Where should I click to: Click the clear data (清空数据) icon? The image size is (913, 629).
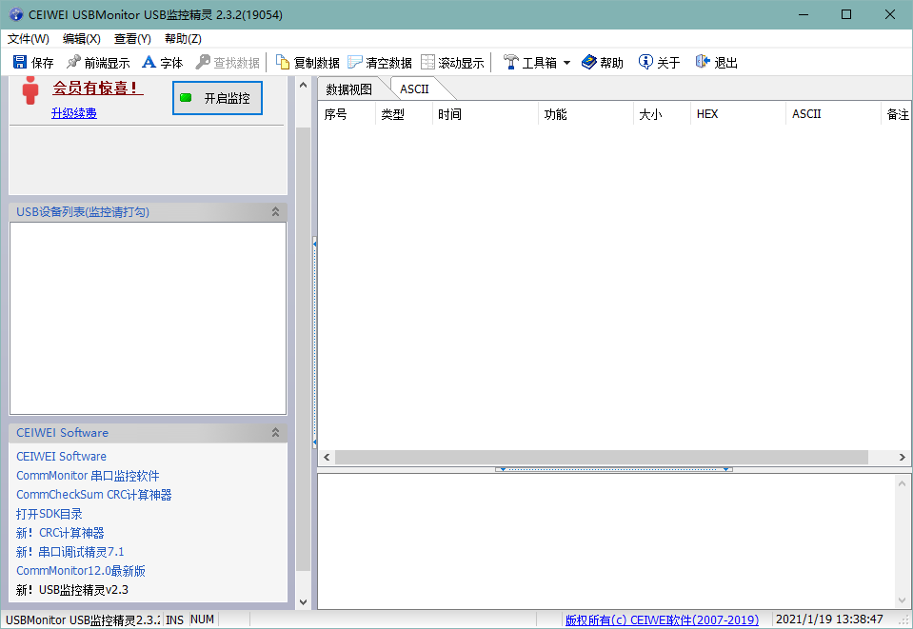[x=355, y=63]
